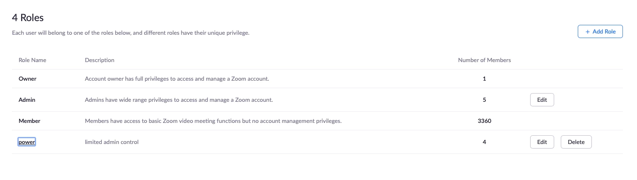Click the 3360 members count
The image size is (637, 180).
(x=484, y=121)
